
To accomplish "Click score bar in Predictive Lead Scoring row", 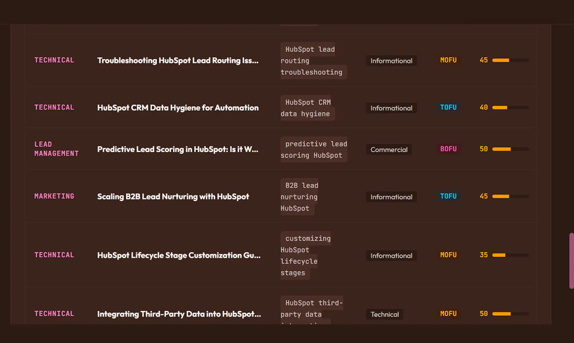I will (511, 149).
